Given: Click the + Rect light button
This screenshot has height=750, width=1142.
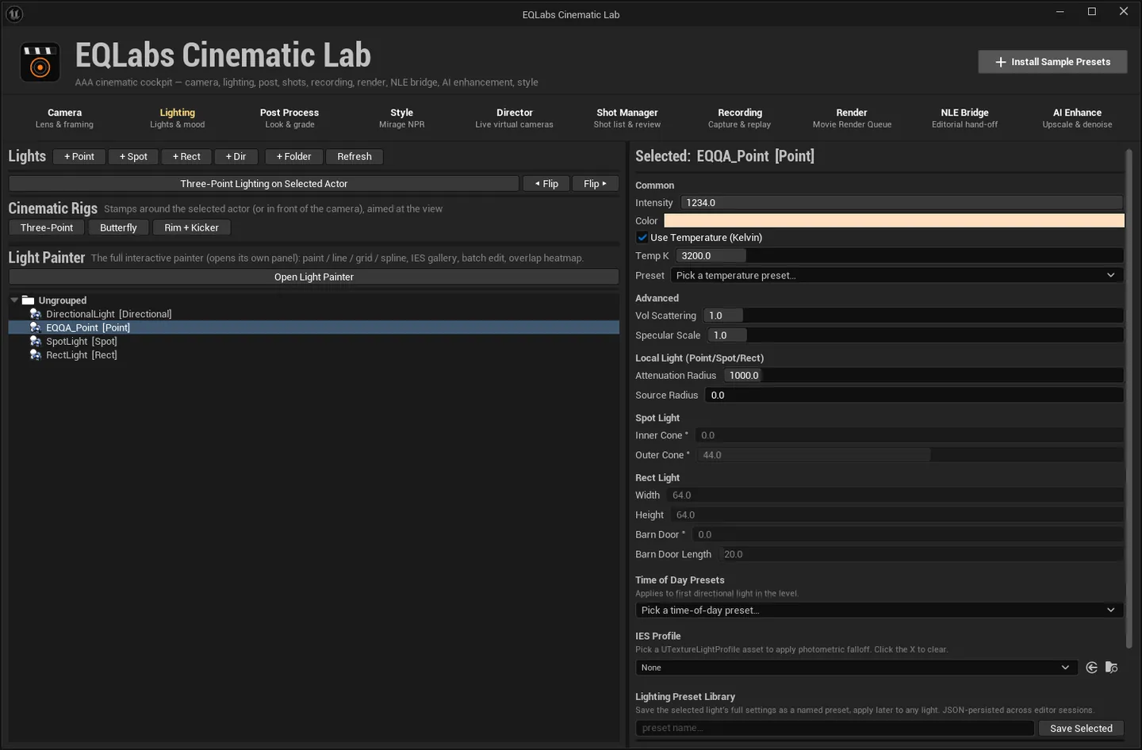Looking at the screenshot, I should coord(186,156).
